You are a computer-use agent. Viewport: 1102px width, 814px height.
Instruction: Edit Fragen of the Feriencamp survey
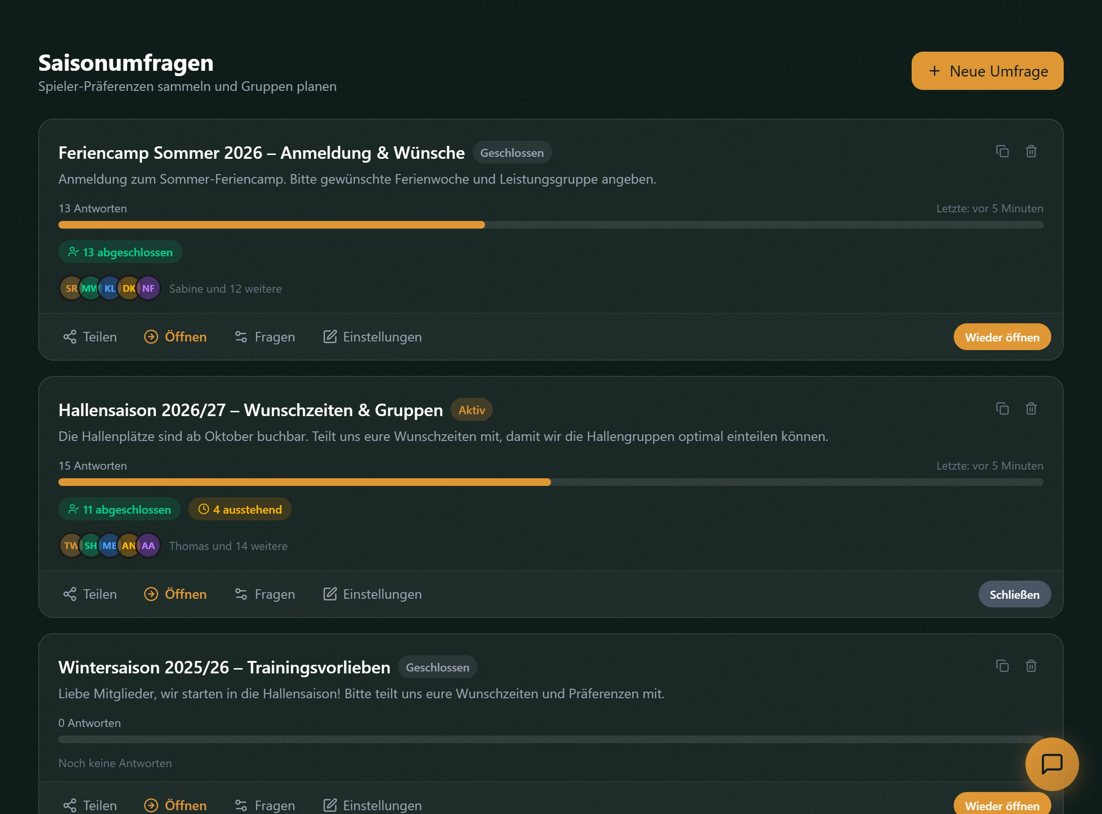tap(265, 337)
